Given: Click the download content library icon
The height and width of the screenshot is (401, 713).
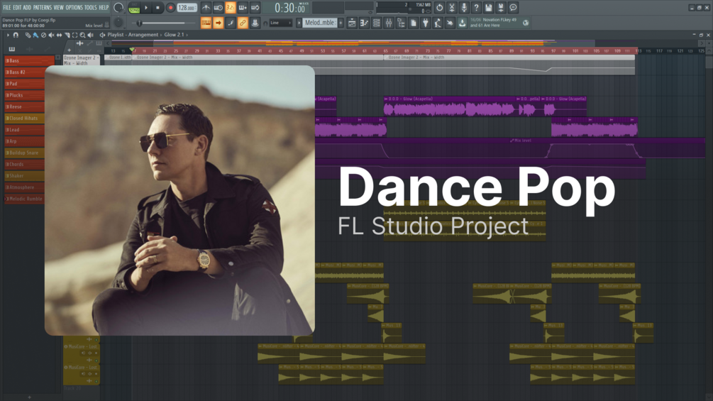Looking at the screenshot, I should click(x=463, y=23).
